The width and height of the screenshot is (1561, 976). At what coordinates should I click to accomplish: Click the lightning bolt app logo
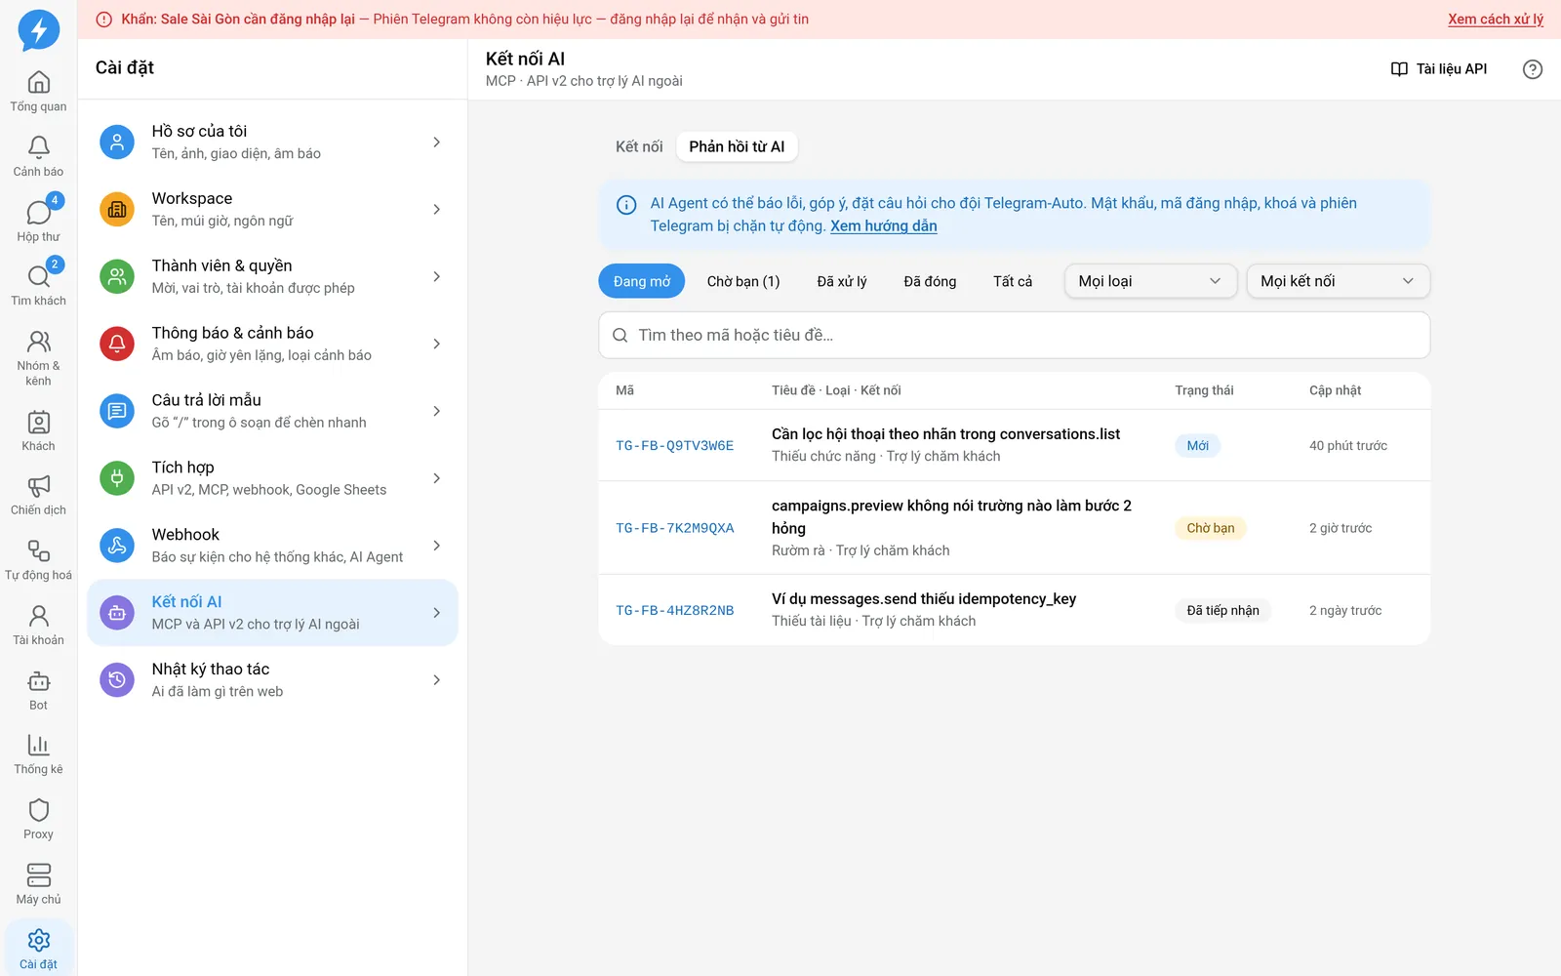coord(39,30)
